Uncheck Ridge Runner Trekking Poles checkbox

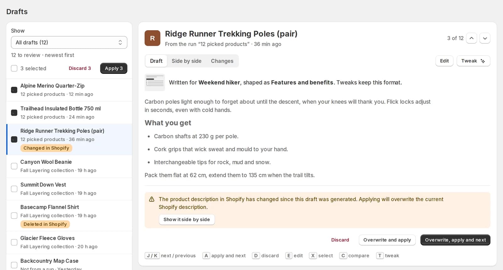(x=14, y=139)
